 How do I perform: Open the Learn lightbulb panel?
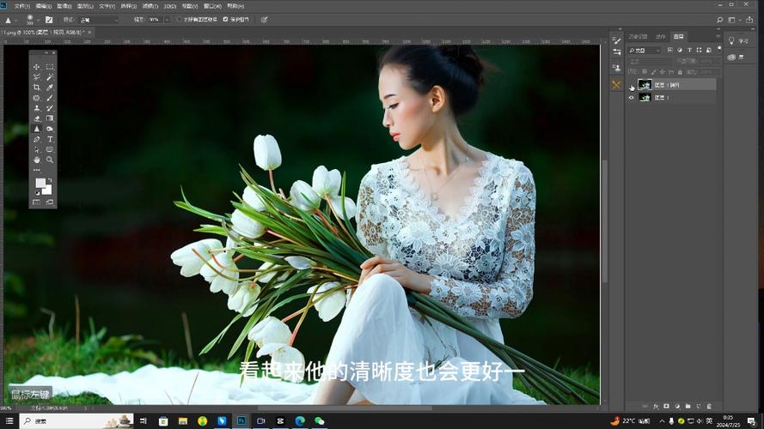click(x=731, y=41)
